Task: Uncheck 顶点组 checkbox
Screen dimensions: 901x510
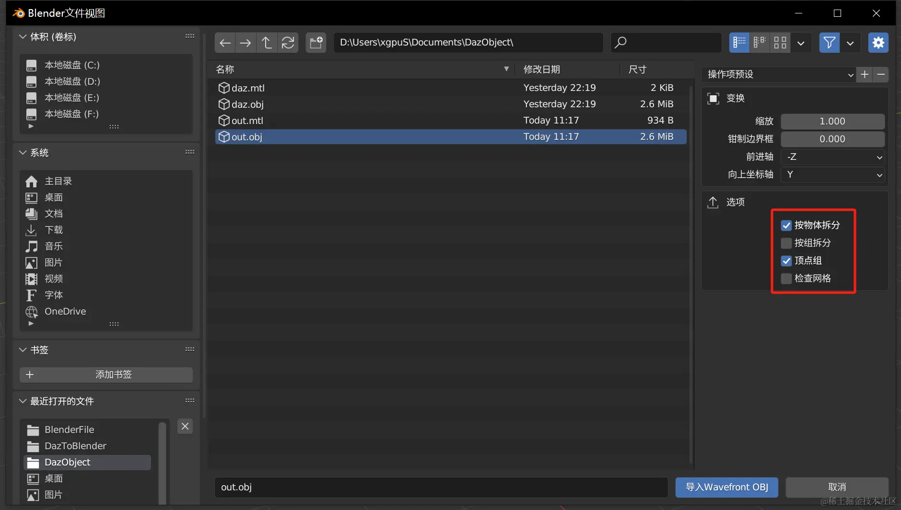Action: point(786,261)
